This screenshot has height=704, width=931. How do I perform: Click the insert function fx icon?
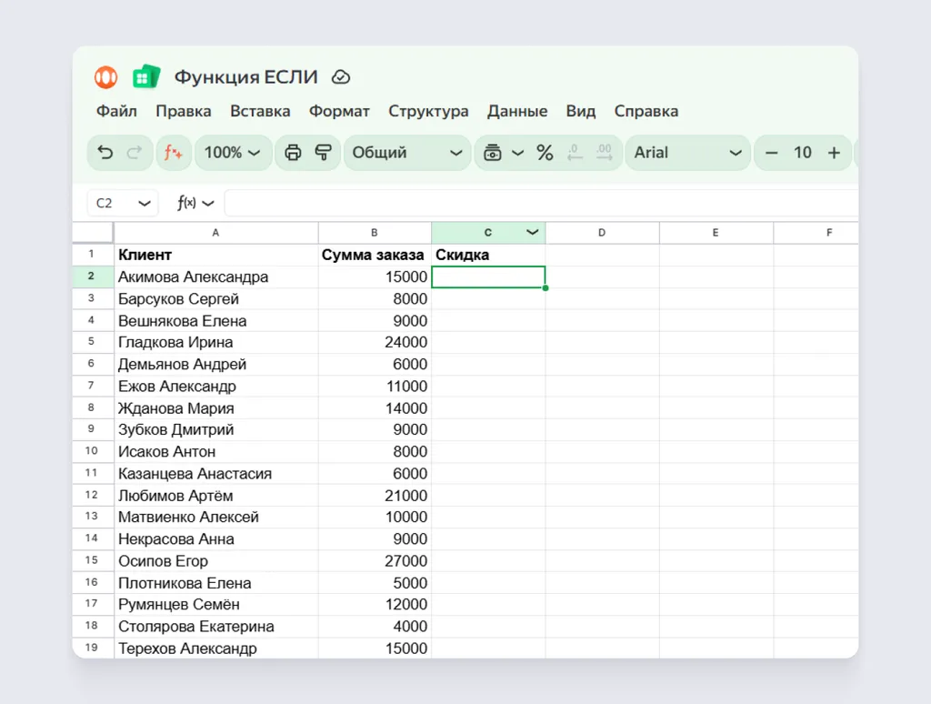173,153
